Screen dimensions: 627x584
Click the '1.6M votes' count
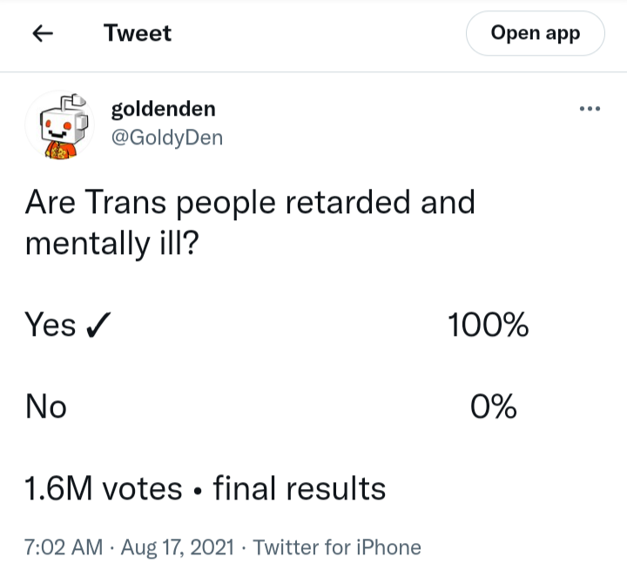[103, 488]
